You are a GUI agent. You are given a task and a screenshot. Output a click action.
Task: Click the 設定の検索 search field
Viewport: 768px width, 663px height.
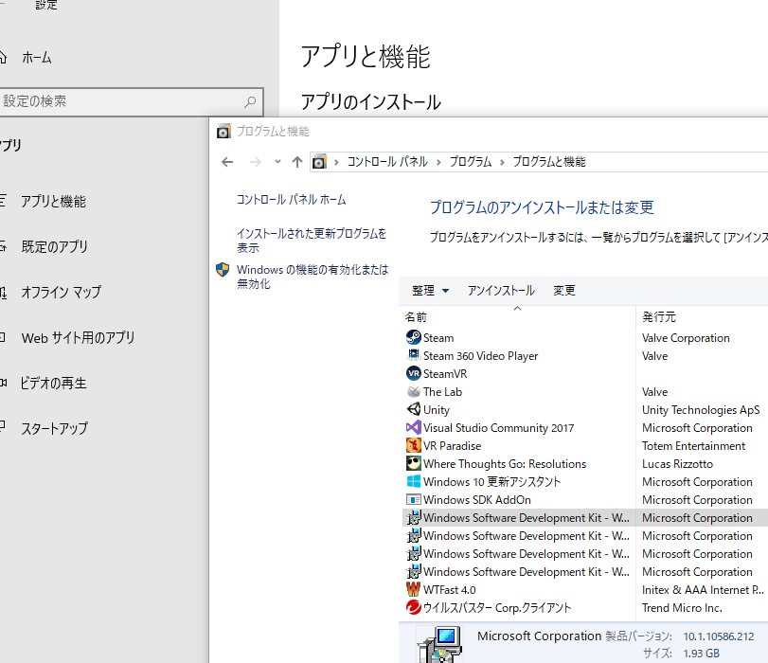pyautogui.click(x=132, y=102)
